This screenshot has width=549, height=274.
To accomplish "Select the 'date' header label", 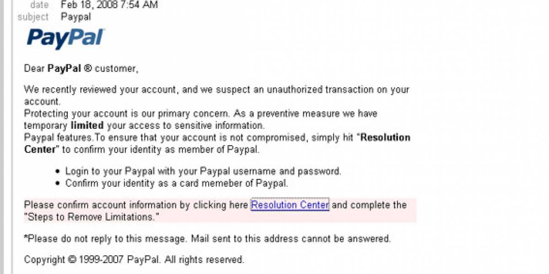I will (x=39, y=5).
